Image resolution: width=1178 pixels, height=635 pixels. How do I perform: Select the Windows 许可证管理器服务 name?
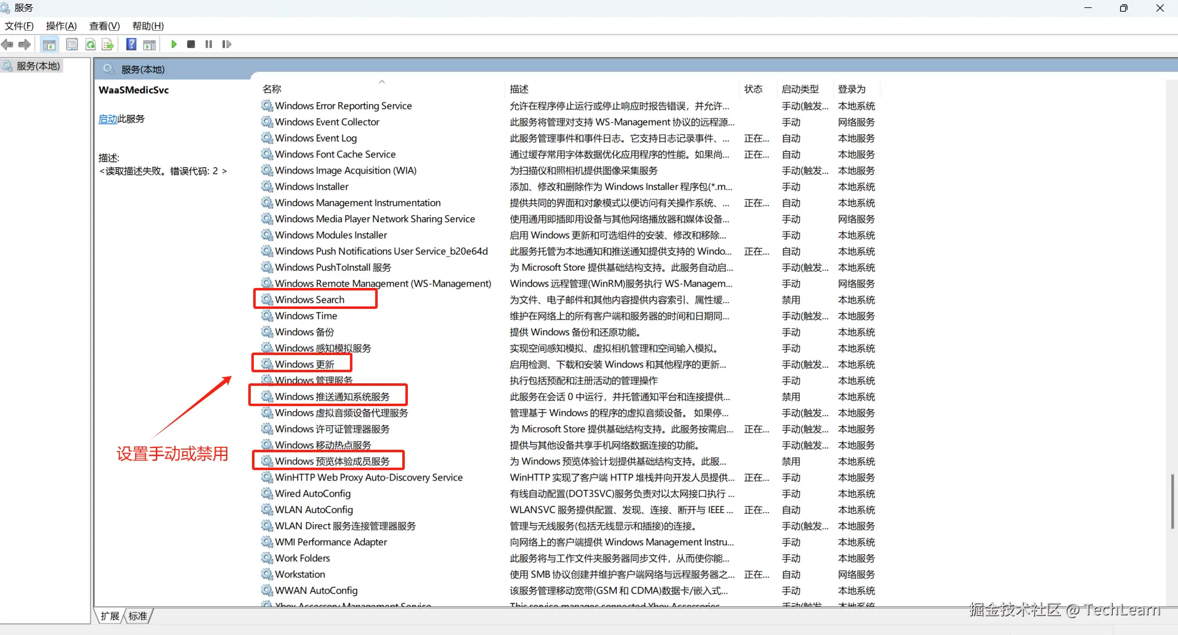coord(333,429)
